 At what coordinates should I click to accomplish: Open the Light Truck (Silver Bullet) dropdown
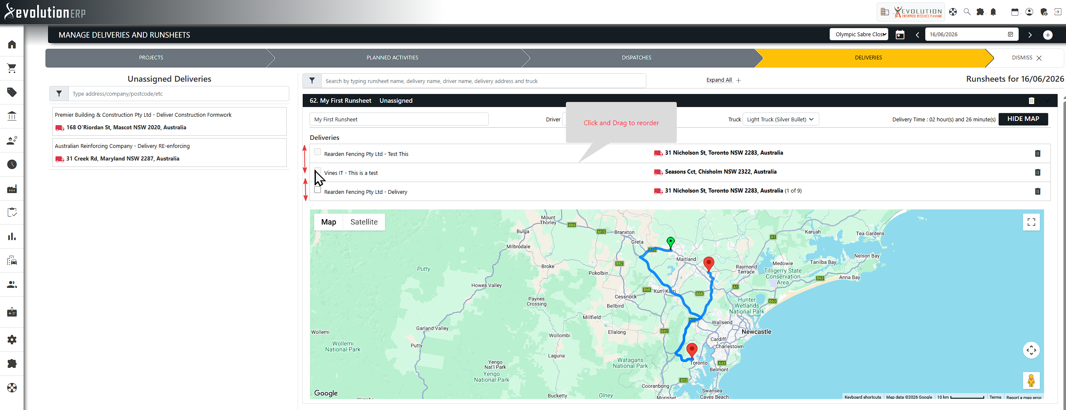click(781, 119)
